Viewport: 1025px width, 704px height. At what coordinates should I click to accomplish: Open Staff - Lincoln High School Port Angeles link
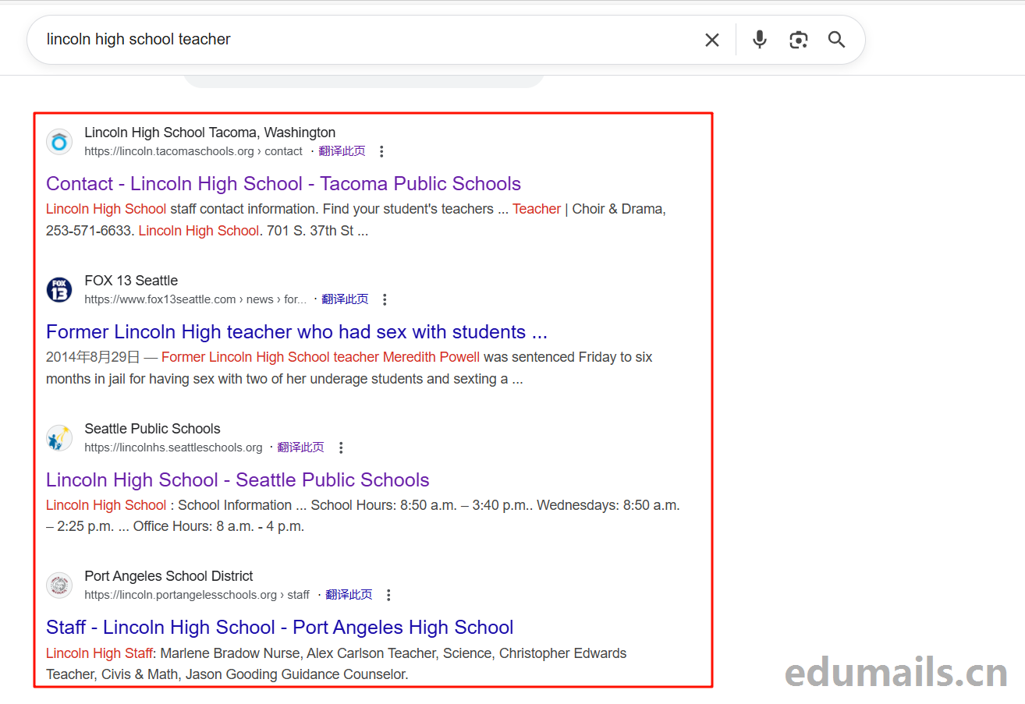279,628
